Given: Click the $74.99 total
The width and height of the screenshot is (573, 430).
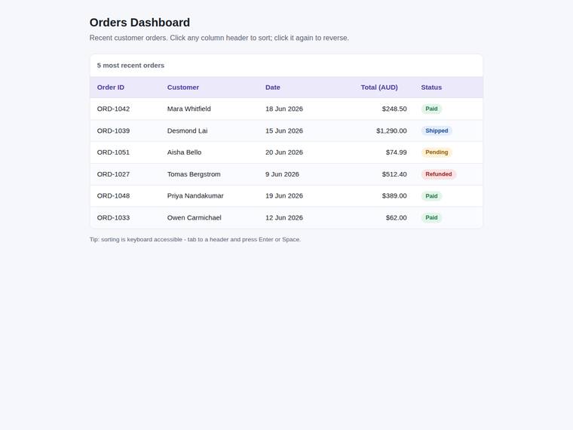Looking at the screenshot, I should pyautogui.click(x=396, y=152).
